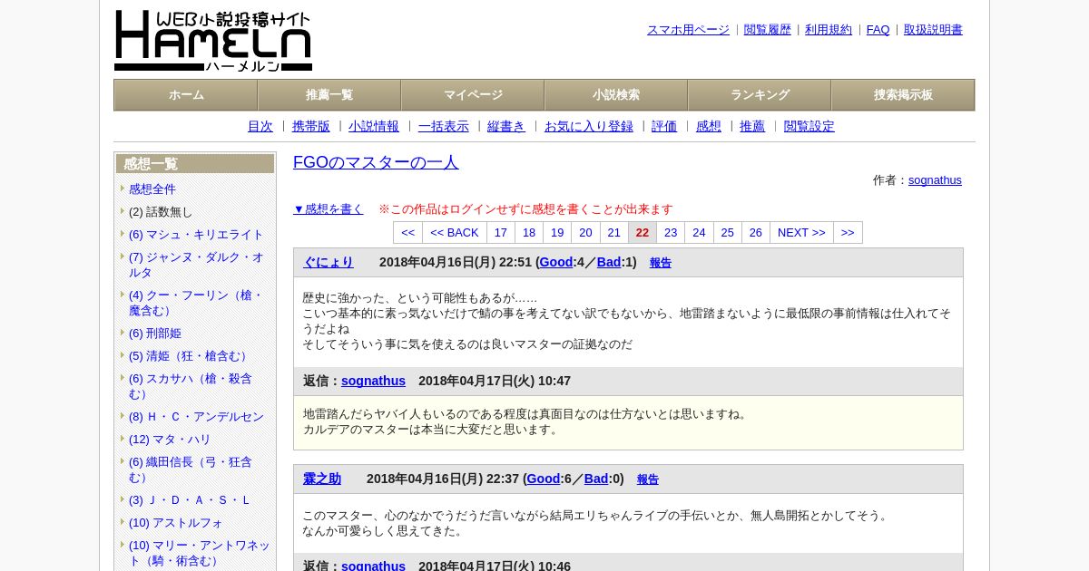The image size is (1089, 571).
Task: Click お気に入り登録 link
Action: (x=589, y=127)
